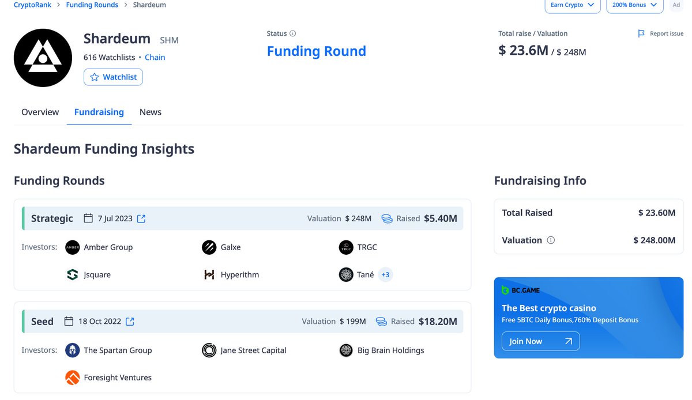Click the Galxe investor logo

click(x=209, y=247)
